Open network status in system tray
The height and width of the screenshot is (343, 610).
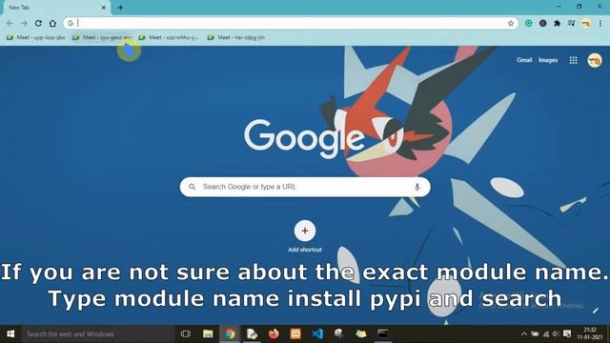point(546,334)
